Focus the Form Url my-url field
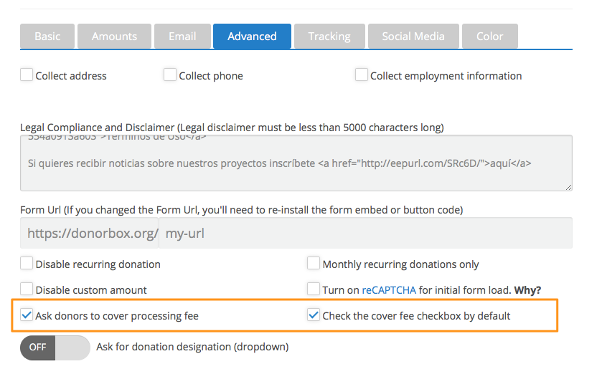This screenshot has height=369, width=602. [x=365, y=234]
